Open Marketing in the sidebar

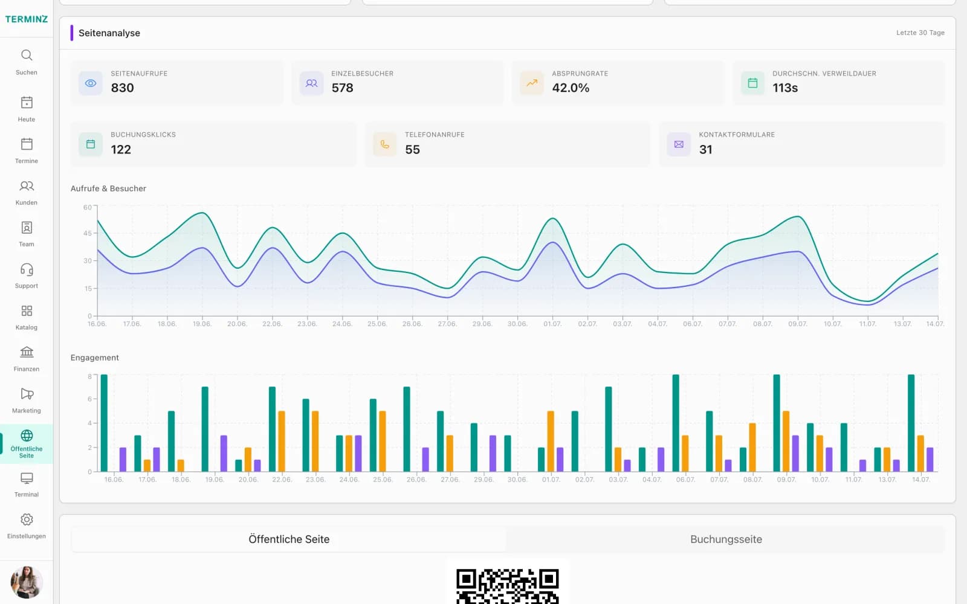(x=27, y=400)
